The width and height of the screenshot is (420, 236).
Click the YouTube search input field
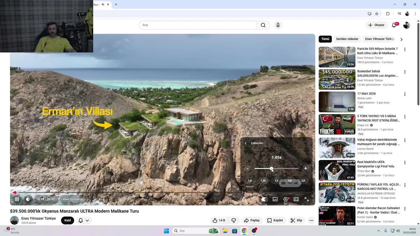[x=198, y=25]
